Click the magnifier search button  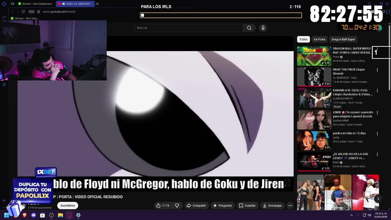coord(249,28)
